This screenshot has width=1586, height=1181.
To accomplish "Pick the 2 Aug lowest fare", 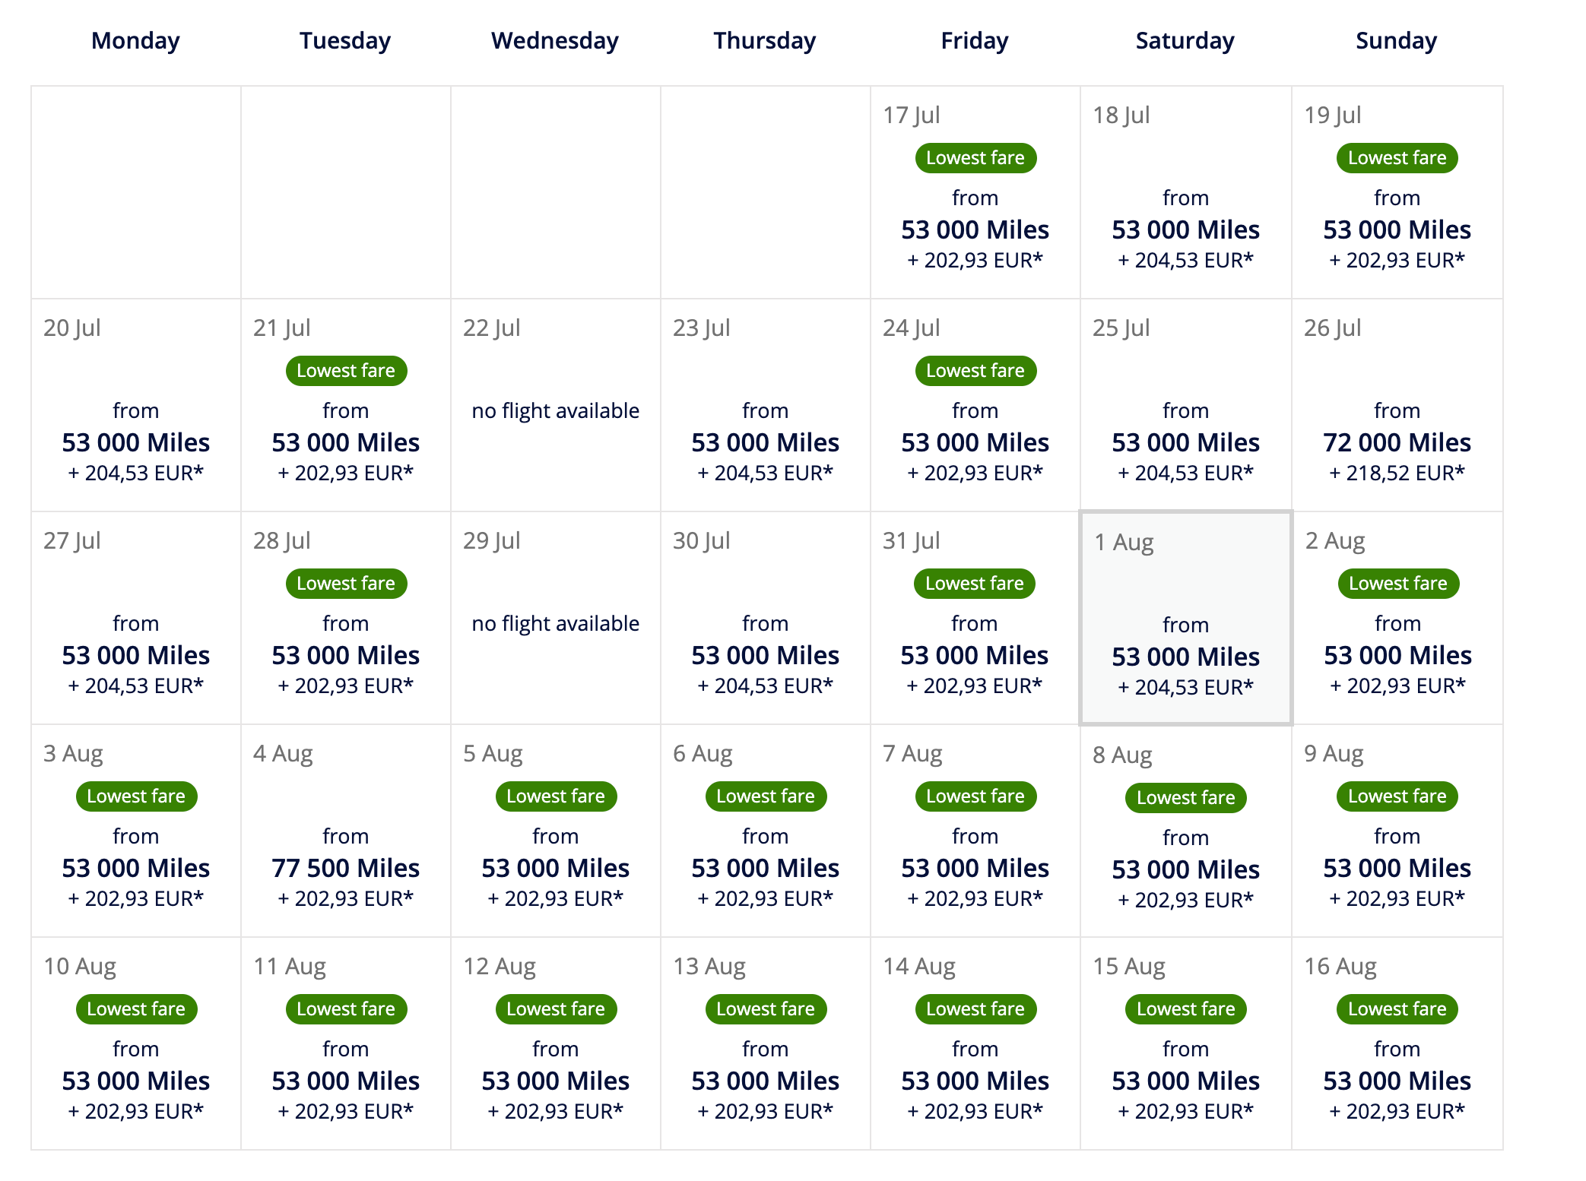I will coord(1397,619).
